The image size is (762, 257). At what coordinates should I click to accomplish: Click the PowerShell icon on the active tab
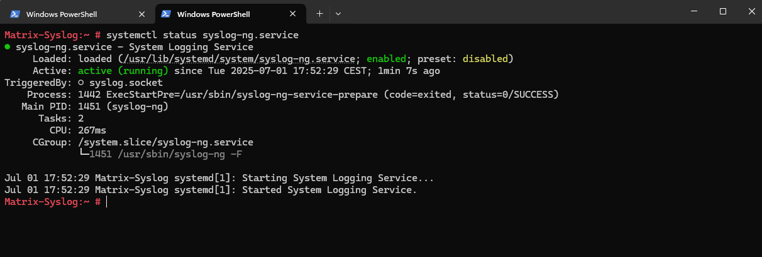(x=165, y=13)
